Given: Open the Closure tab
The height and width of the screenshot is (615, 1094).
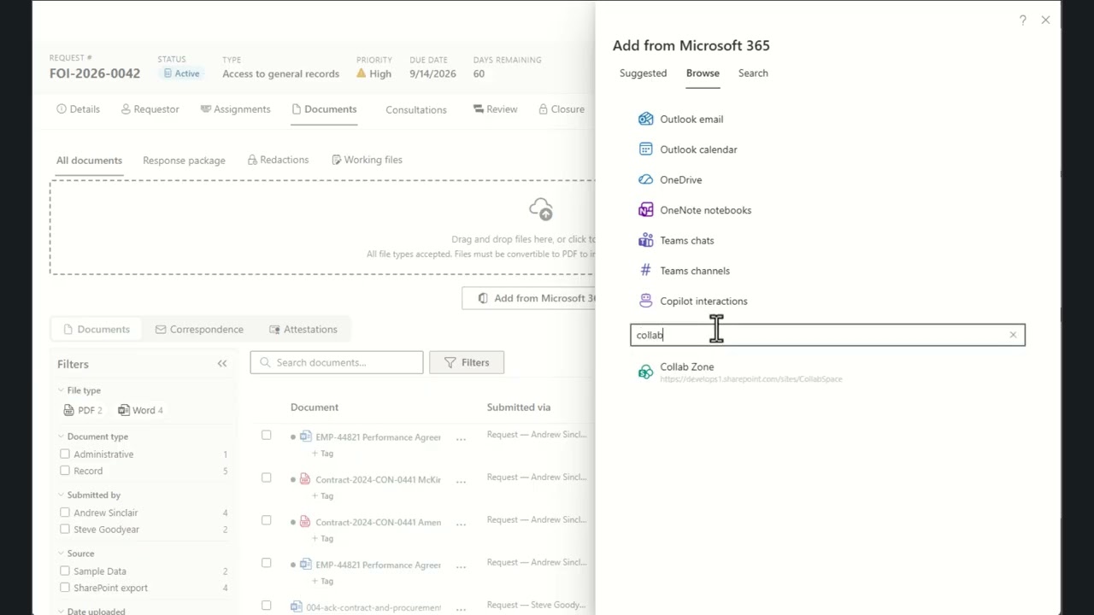Looking at the screenshot, I should [562, 109].
